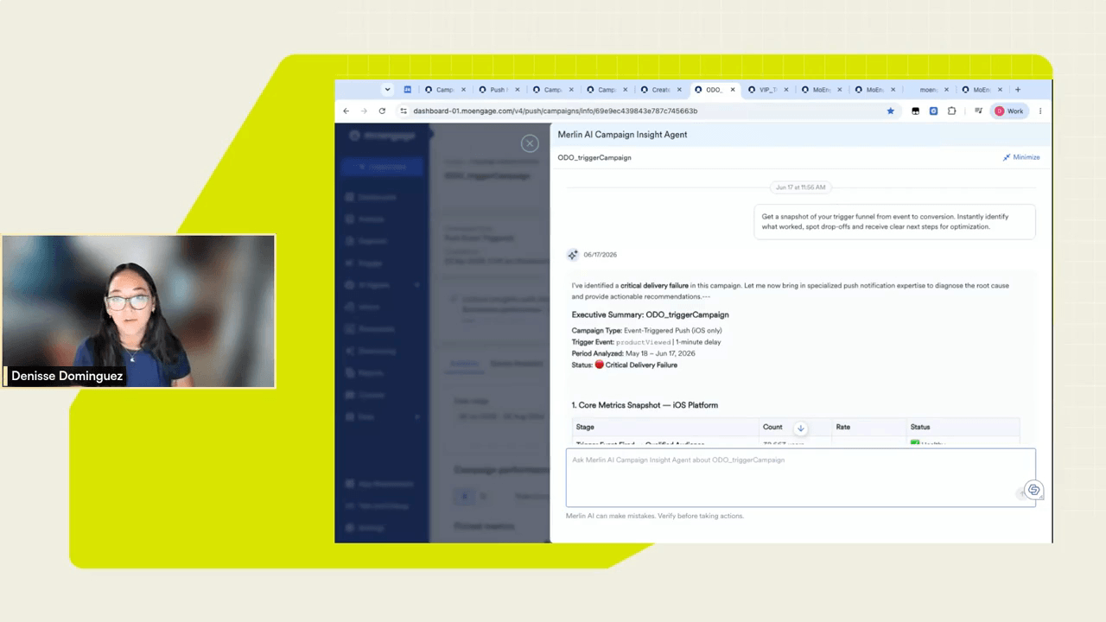Click the 06/17/2026 response date
The height and width of the screenshot is (622, 1106).
click(x=601, y=255)
